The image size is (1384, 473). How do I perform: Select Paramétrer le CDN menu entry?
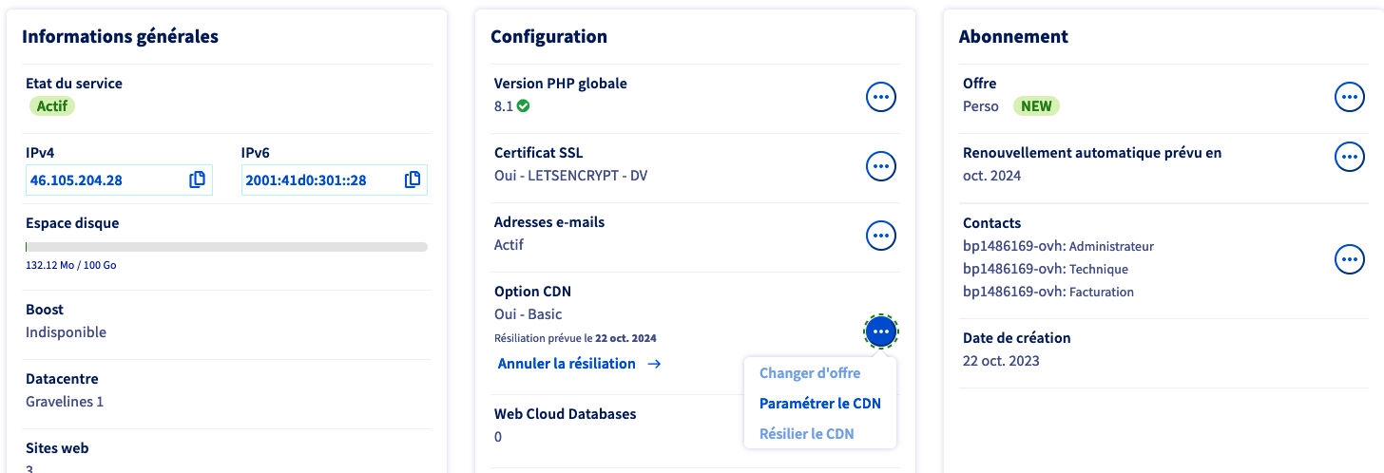(819, 404)
